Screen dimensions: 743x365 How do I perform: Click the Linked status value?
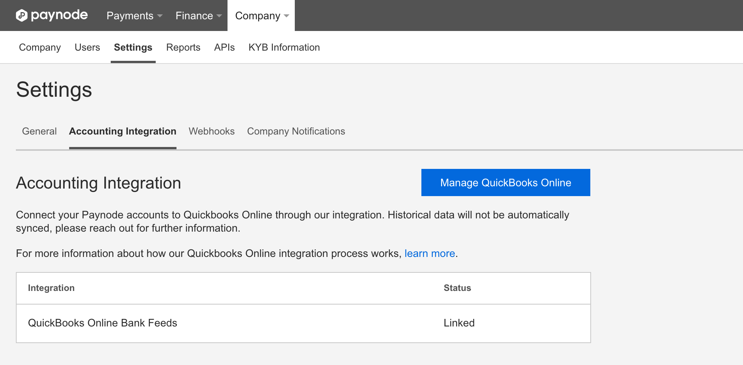(x=459, y=323)
